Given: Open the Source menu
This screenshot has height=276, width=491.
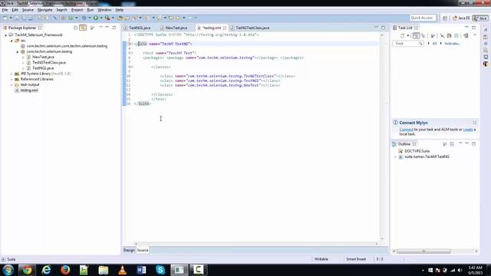Looking at the screenshot, I should [28, 10].
